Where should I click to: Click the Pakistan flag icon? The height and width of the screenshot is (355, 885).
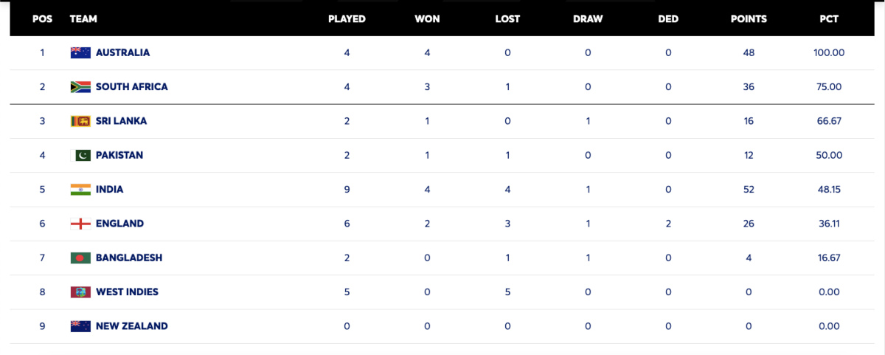[80, 155]
